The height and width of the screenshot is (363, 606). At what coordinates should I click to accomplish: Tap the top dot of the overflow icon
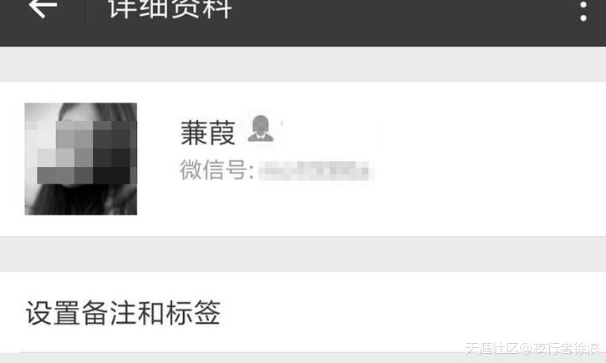click(583, 5)
